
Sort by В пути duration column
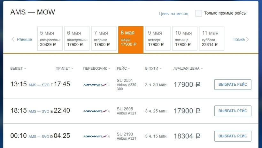click(x=153, y=68)
